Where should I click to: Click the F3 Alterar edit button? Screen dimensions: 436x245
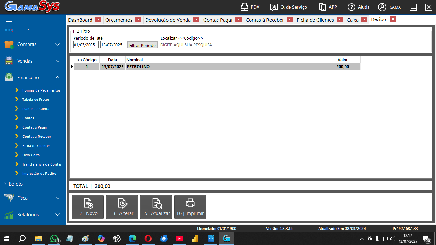point(122,207)
